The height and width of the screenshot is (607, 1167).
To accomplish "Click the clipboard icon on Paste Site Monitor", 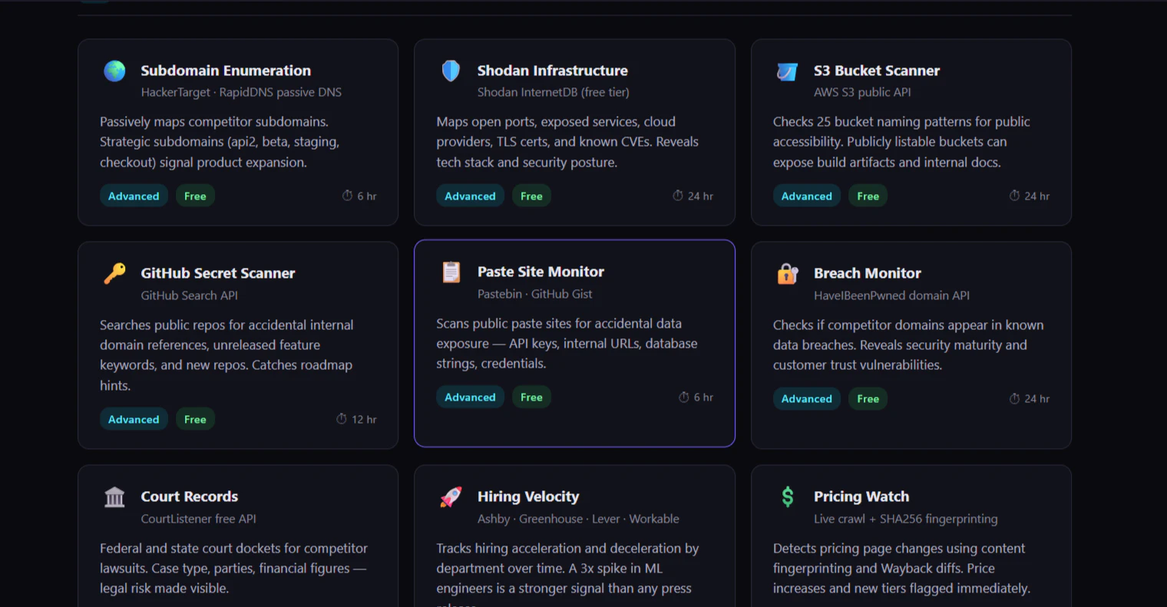I will (451, 272).
